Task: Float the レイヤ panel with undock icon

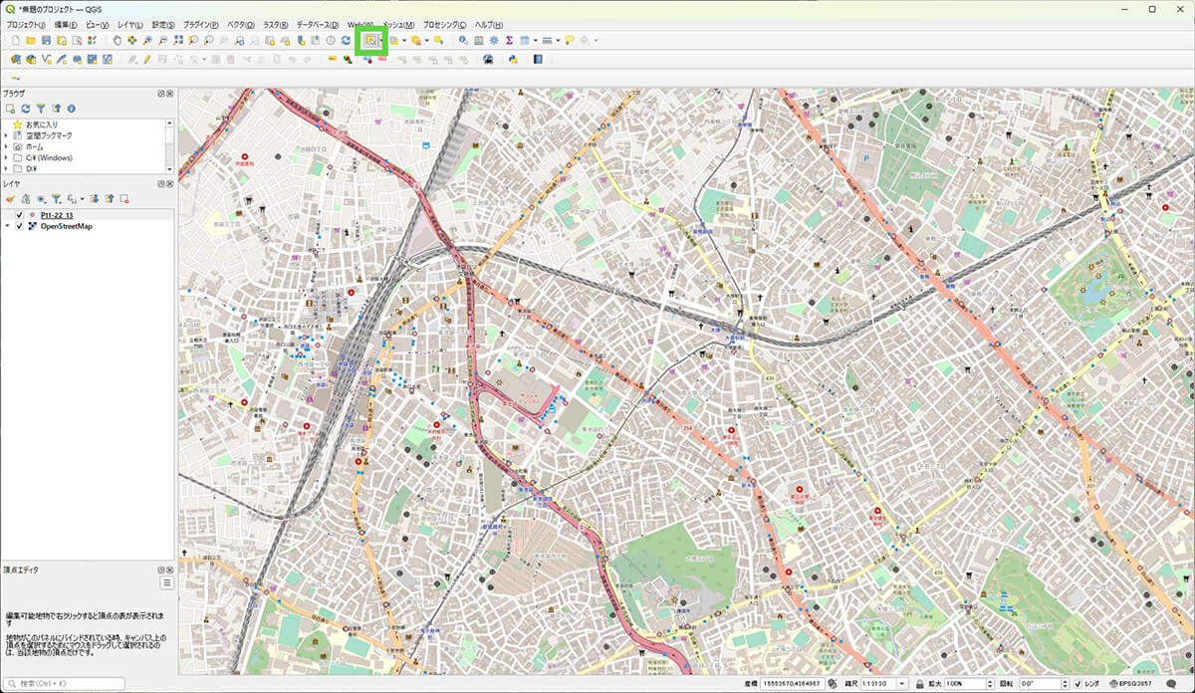Action: click(160, 184)
